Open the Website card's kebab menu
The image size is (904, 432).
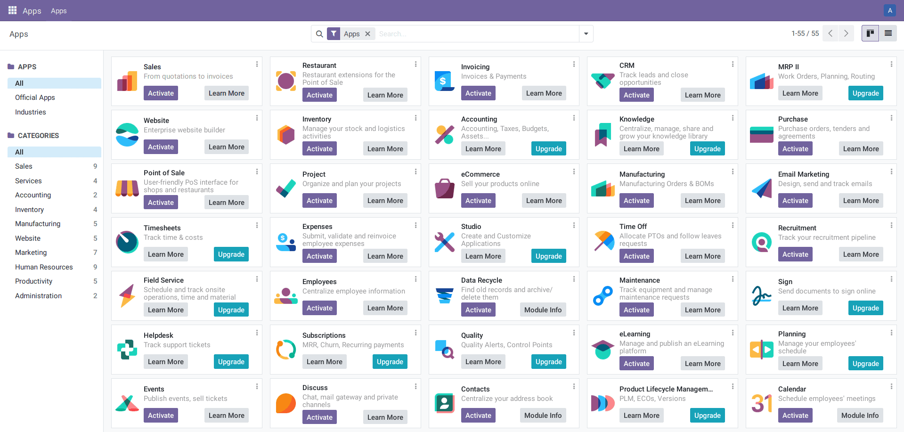257,118
